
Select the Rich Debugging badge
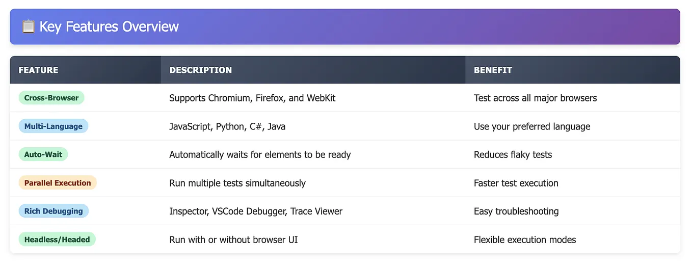[54, 211]
